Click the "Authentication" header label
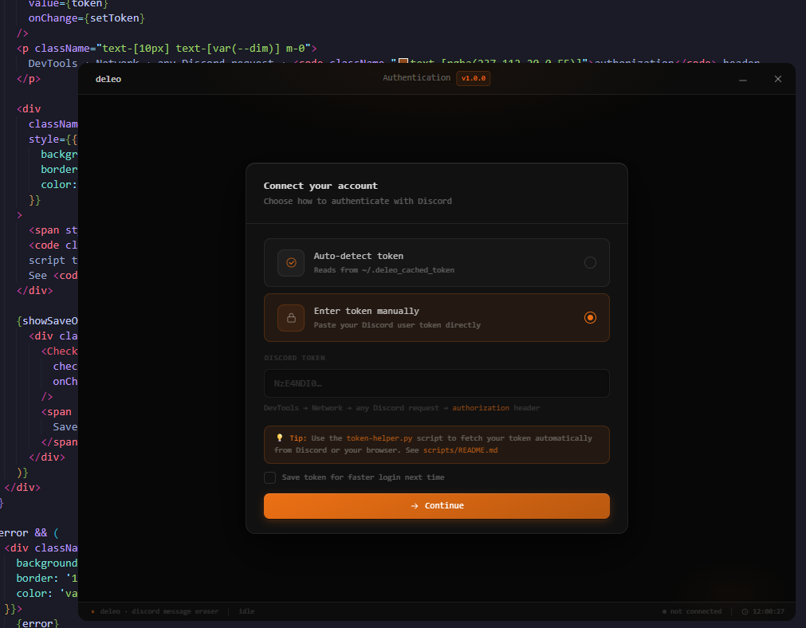This screenshot has height=628, width=806. 416,77
